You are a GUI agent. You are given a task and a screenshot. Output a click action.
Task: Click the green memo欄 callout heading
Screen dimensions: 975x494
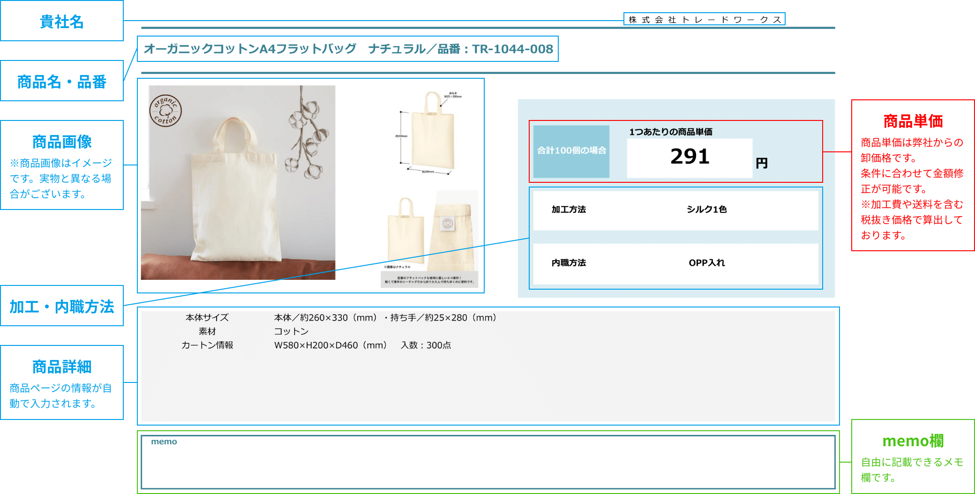913,441
